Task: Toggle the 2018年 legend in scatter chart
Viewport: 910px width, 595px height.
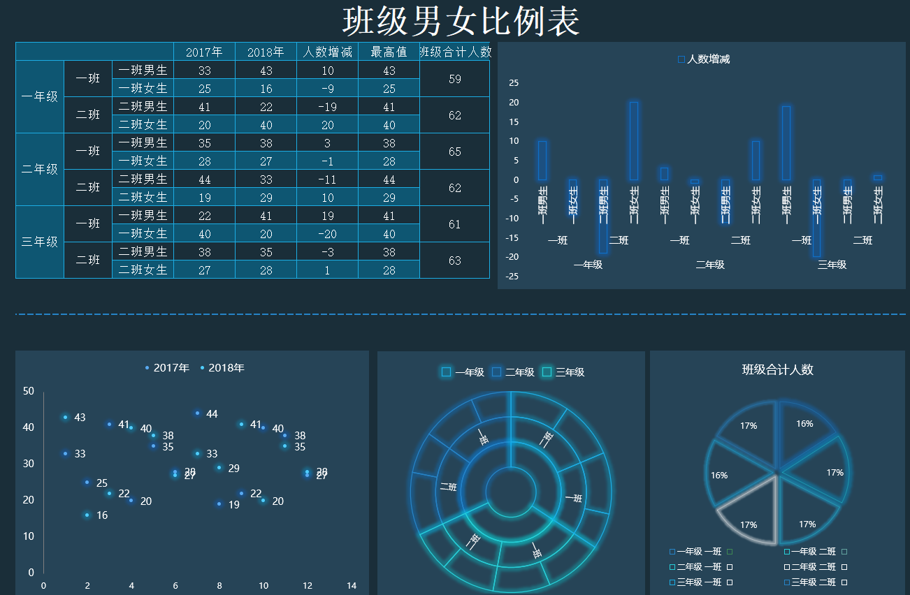Action: (x=222, y=368)
